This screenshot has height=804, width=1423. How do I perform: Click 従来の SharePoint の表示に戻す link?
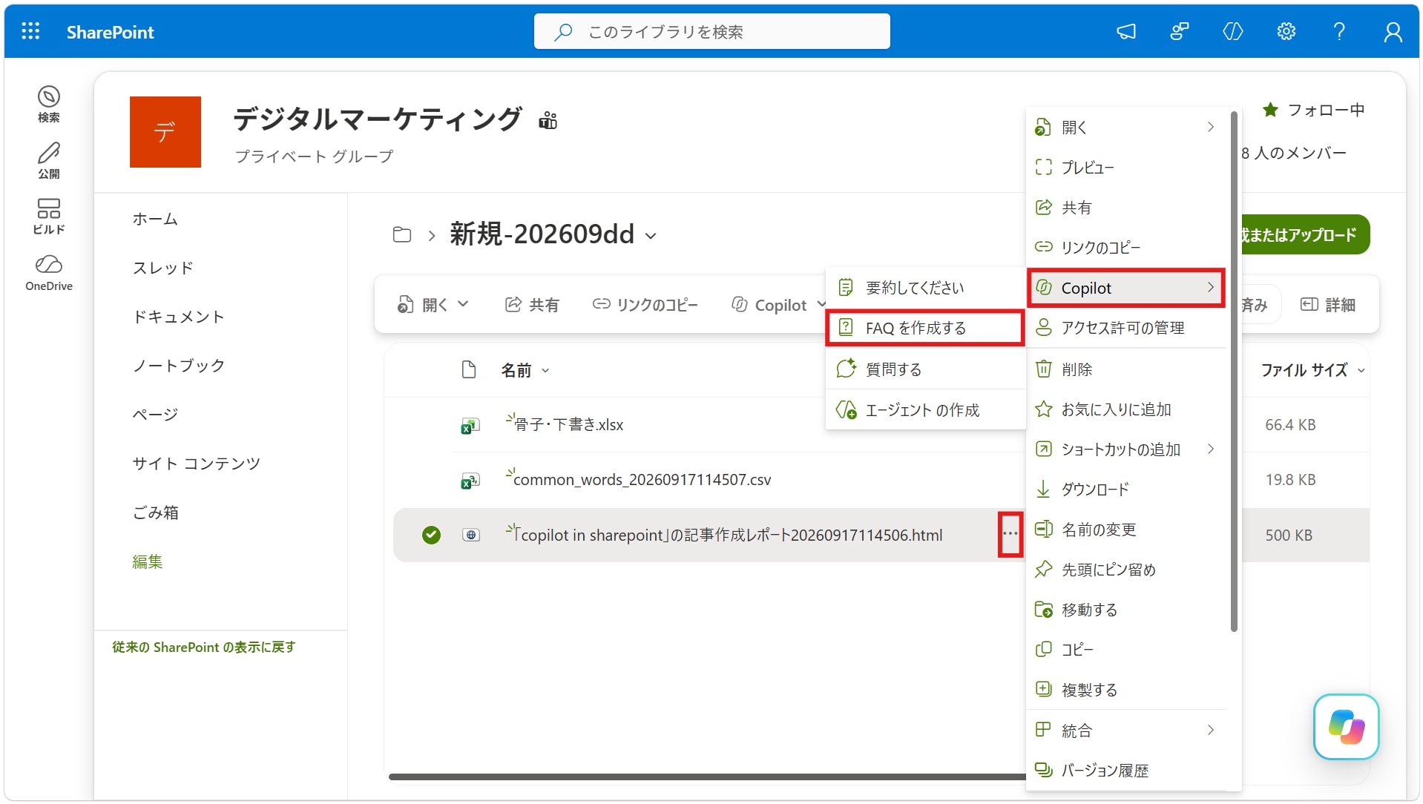tap(204, 647)
